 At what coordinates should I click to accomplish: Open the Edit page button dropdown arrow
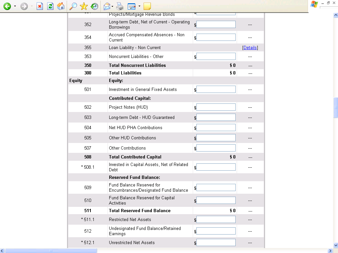pos(139,6)
